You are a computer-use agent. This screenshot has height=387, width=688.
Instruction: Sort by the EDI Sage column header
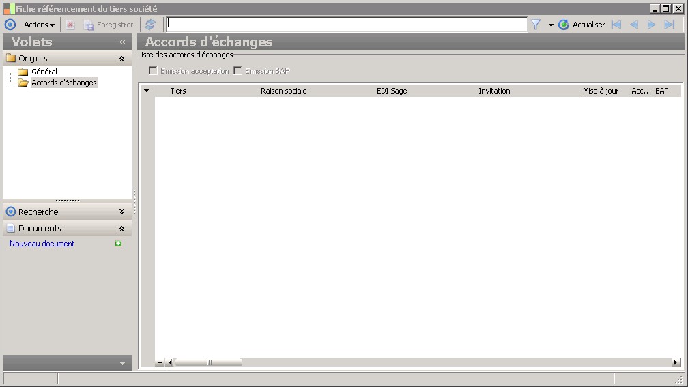pos(392,91)
